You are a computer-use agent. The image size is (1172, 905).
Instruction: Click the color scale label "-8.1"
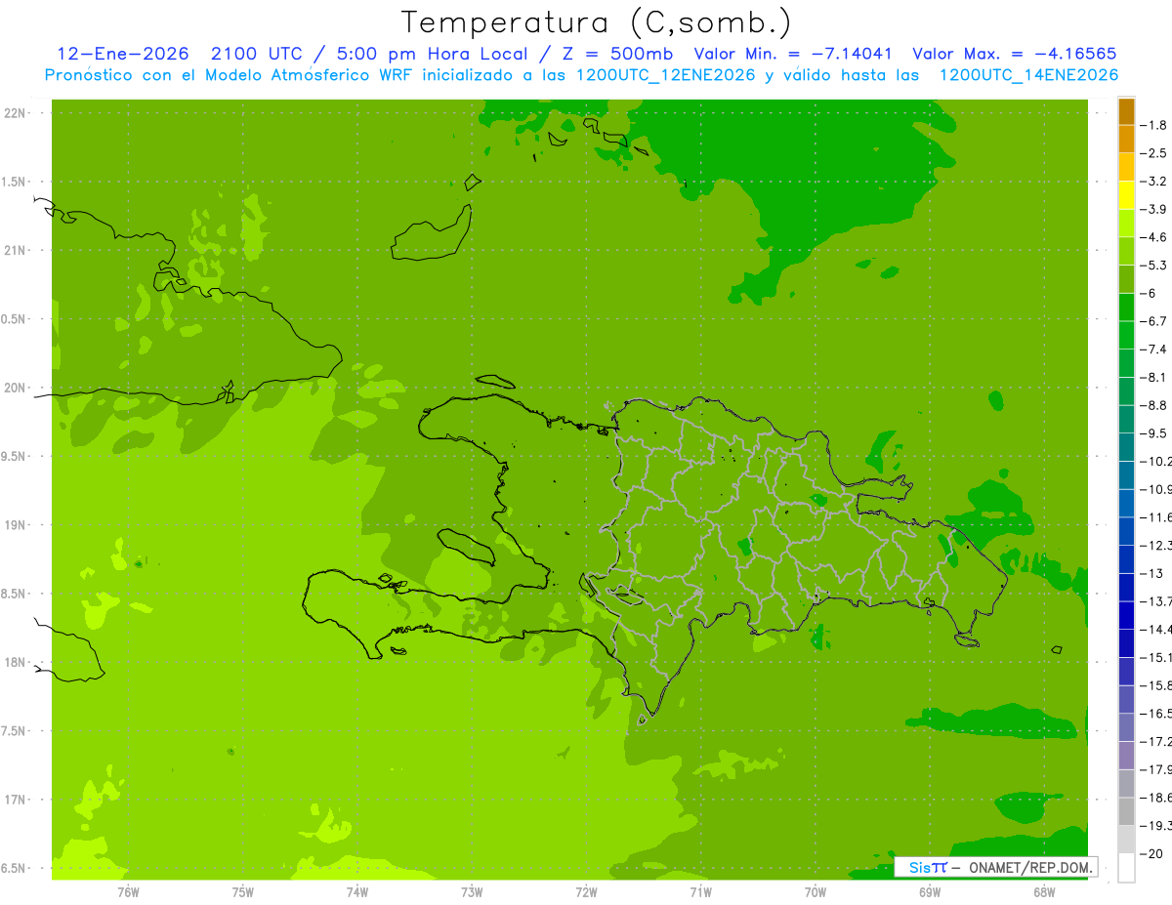(1155, 377)
